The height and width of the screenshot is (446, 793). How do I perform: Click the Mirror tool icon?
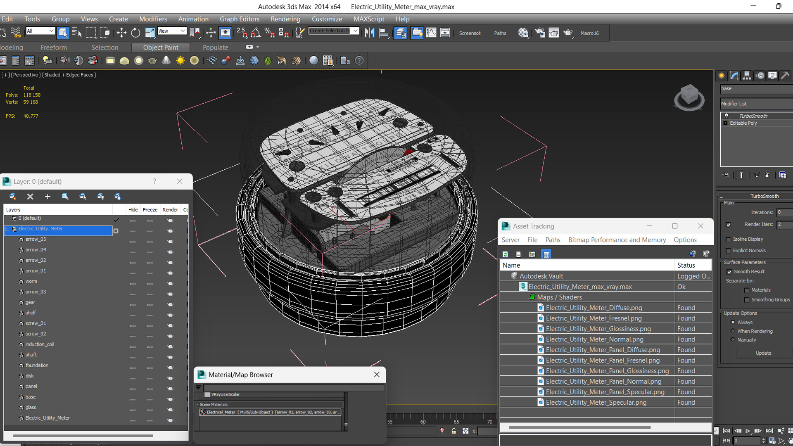coord(370,33)
